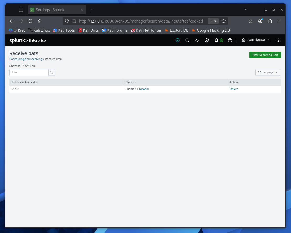
Task: Sort by Listen on this port column
Action: coord(24,82)
